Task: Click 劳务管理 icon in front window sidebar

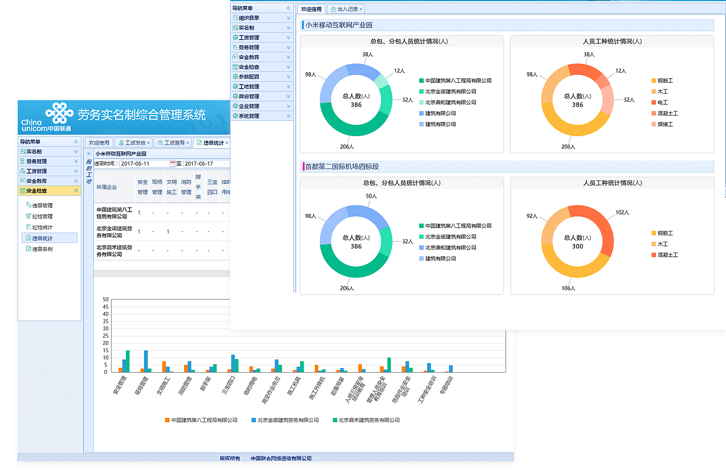Action: pos(235,47)
